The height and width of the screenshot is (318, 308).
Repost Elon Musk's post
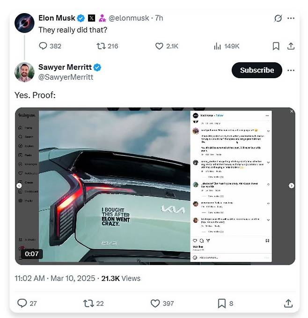click(101, 46)
